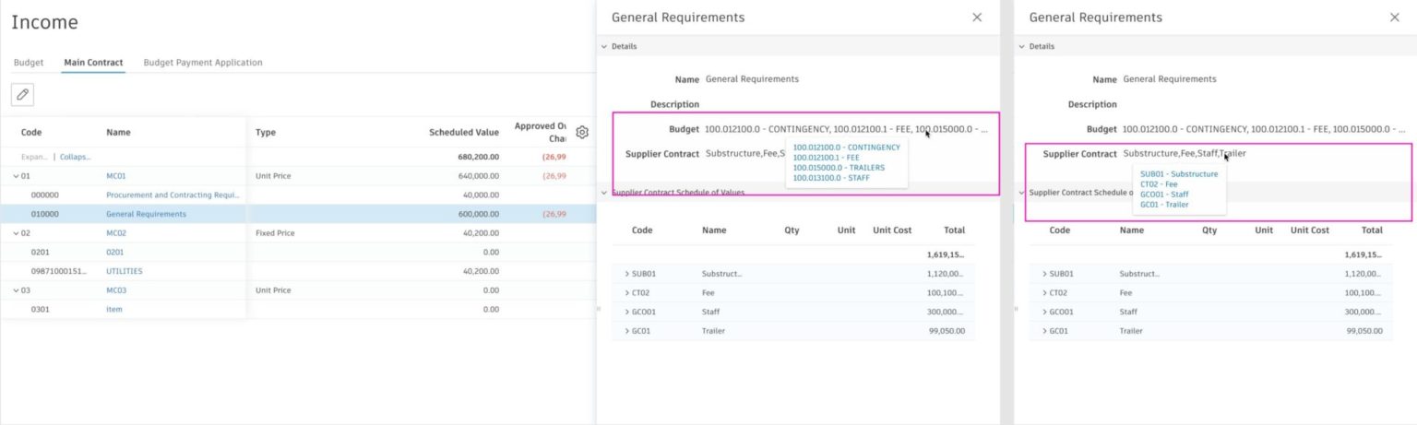Collapse Details section in right panel

[x=1021, y=46]
